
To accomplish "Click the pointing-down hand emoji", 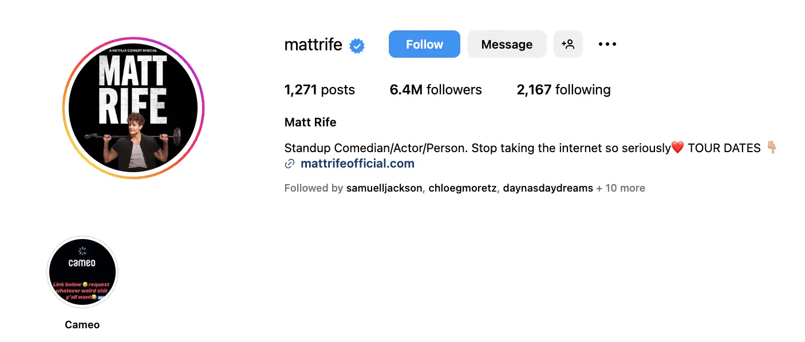I will pyautogui.click(x=772, y=148).
